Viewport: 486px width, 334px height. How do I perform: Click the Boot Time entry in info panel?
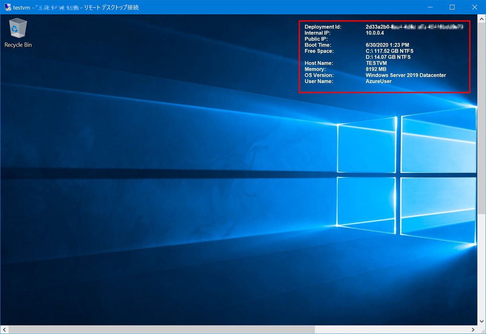(317, 45)
